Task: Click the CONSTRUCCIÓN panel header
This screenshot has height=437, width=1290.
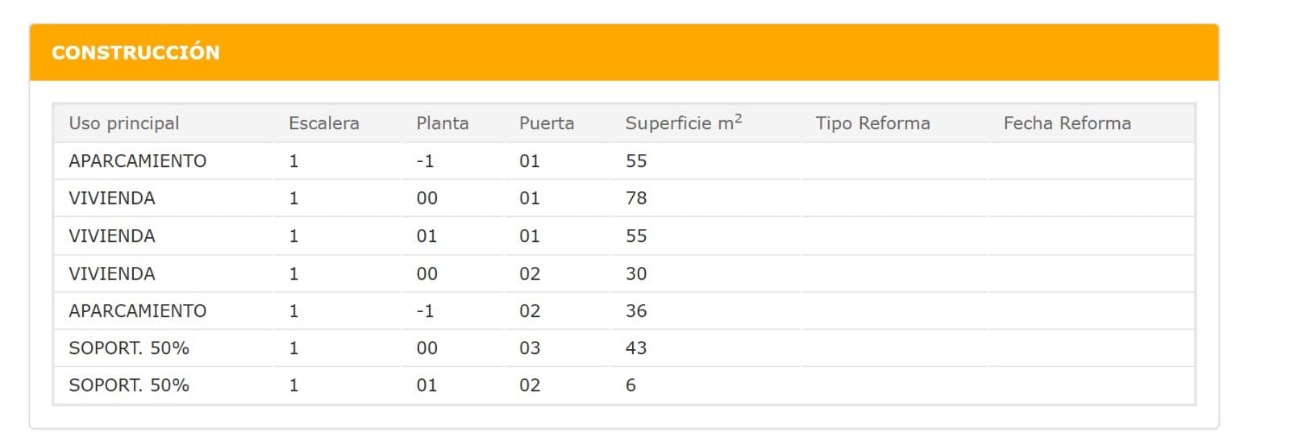Action: coord(135,52)
